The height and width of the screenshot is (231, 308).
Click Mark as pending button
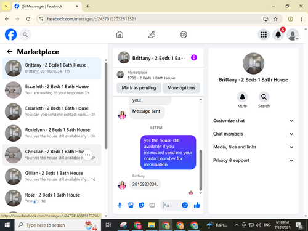pos(139,87)
